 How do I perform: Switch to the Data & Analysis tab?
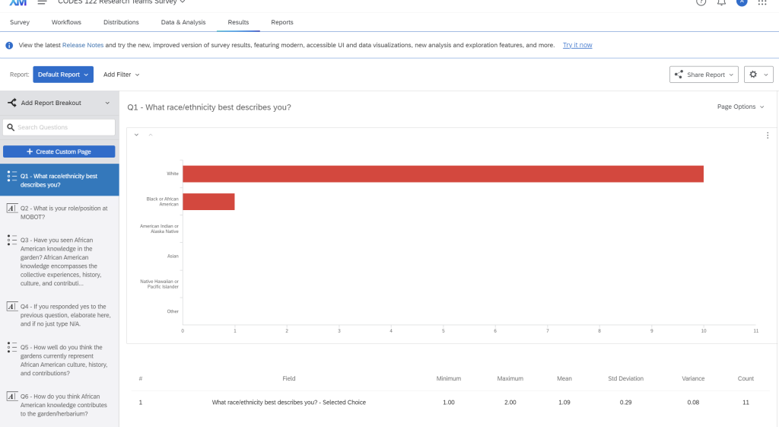[183, 22]
